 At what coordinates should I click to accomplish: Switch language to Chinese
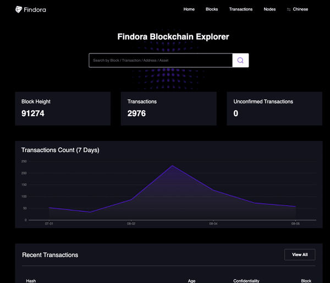point(300,9)
